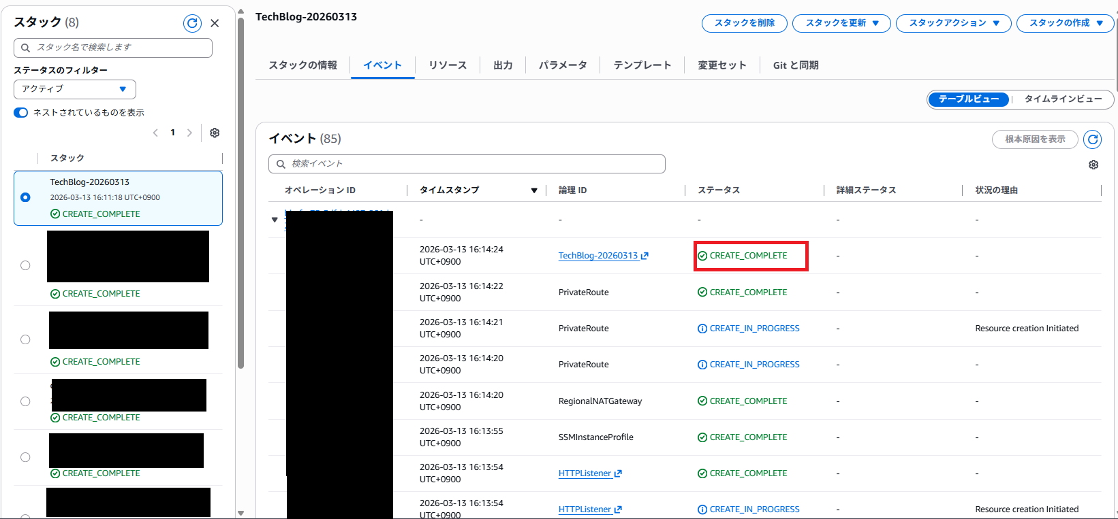Open events table settings gear

click(x=1093, y=165)
